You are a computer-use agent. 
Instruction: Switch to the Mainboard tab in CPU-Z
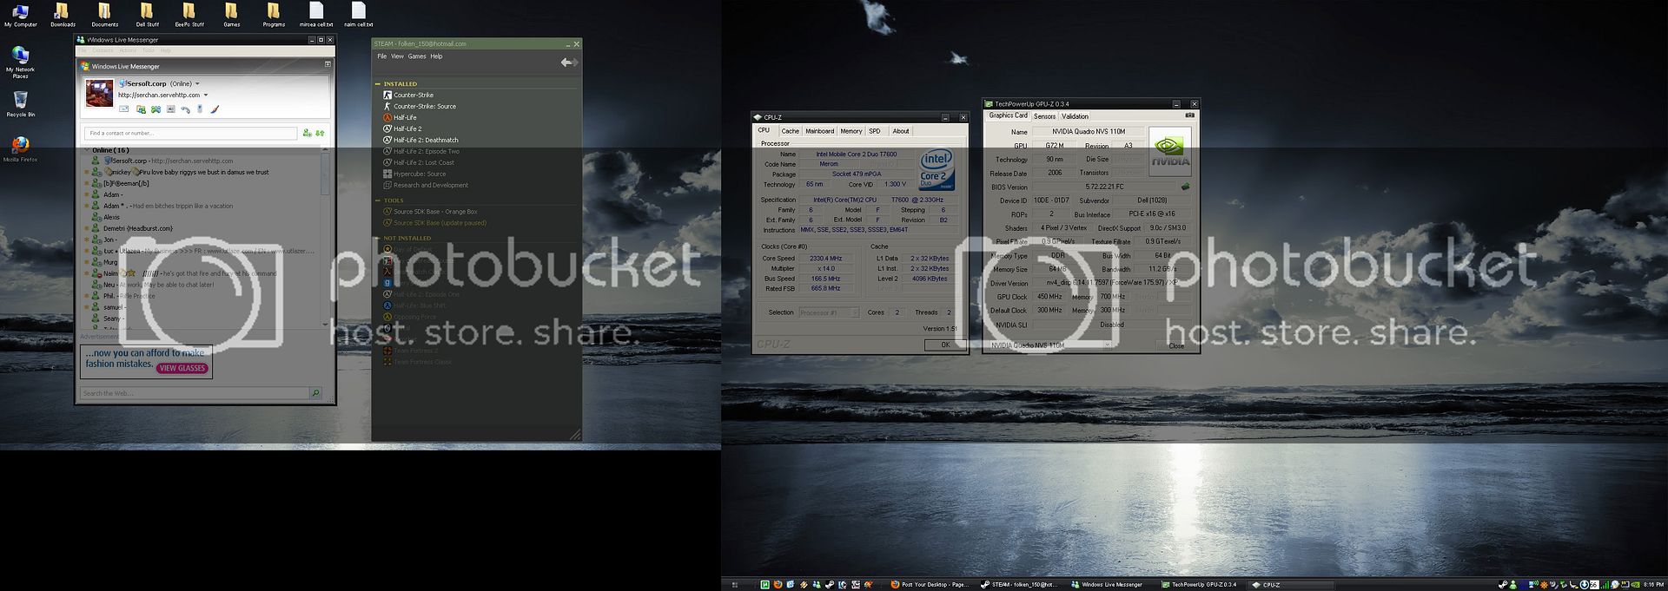point(819,131)
